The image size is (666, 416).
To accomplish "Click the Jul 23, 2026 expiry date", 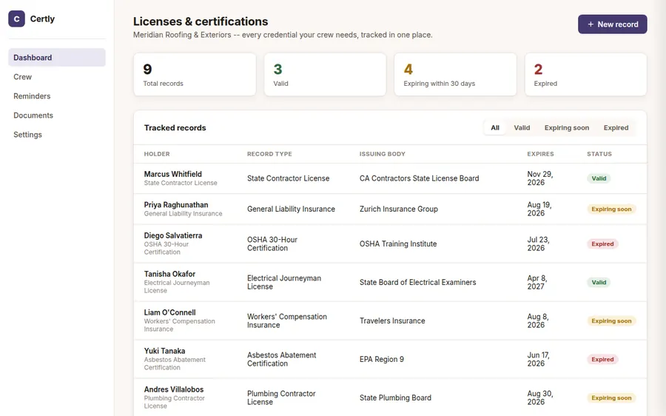I will coord(538,244).
